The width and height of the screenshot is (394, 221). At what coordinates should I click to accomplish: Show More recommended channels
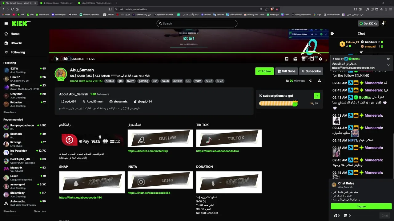tap(10, 211)
